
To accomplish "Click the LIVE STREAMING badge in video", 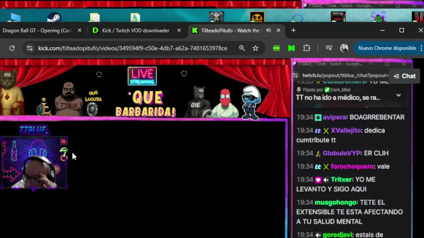I will tap(142, 76).
